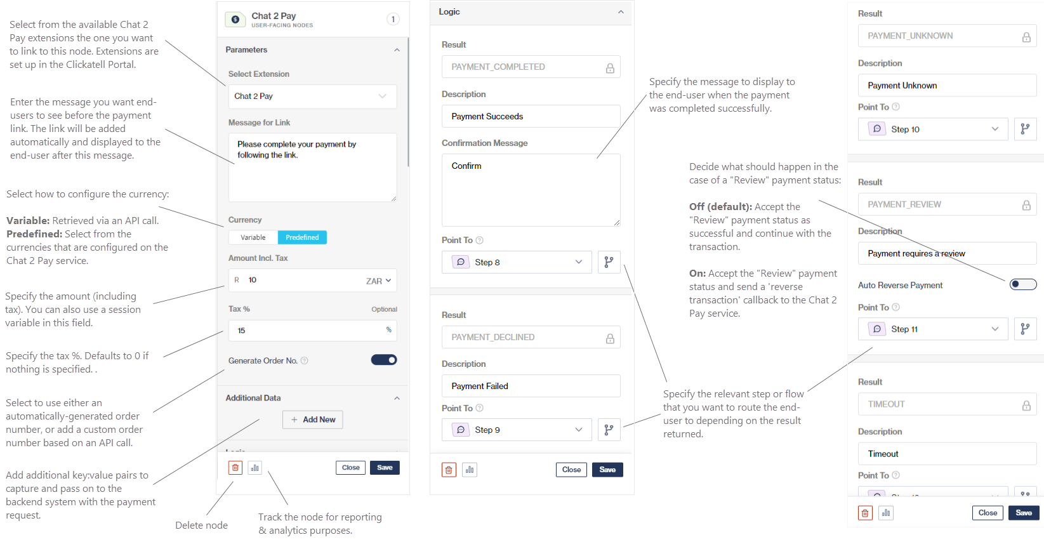Click the help icon next to Point To
Image resolution: width=1044 pixels, height=549 pixels.
click(x=480, y=240)
